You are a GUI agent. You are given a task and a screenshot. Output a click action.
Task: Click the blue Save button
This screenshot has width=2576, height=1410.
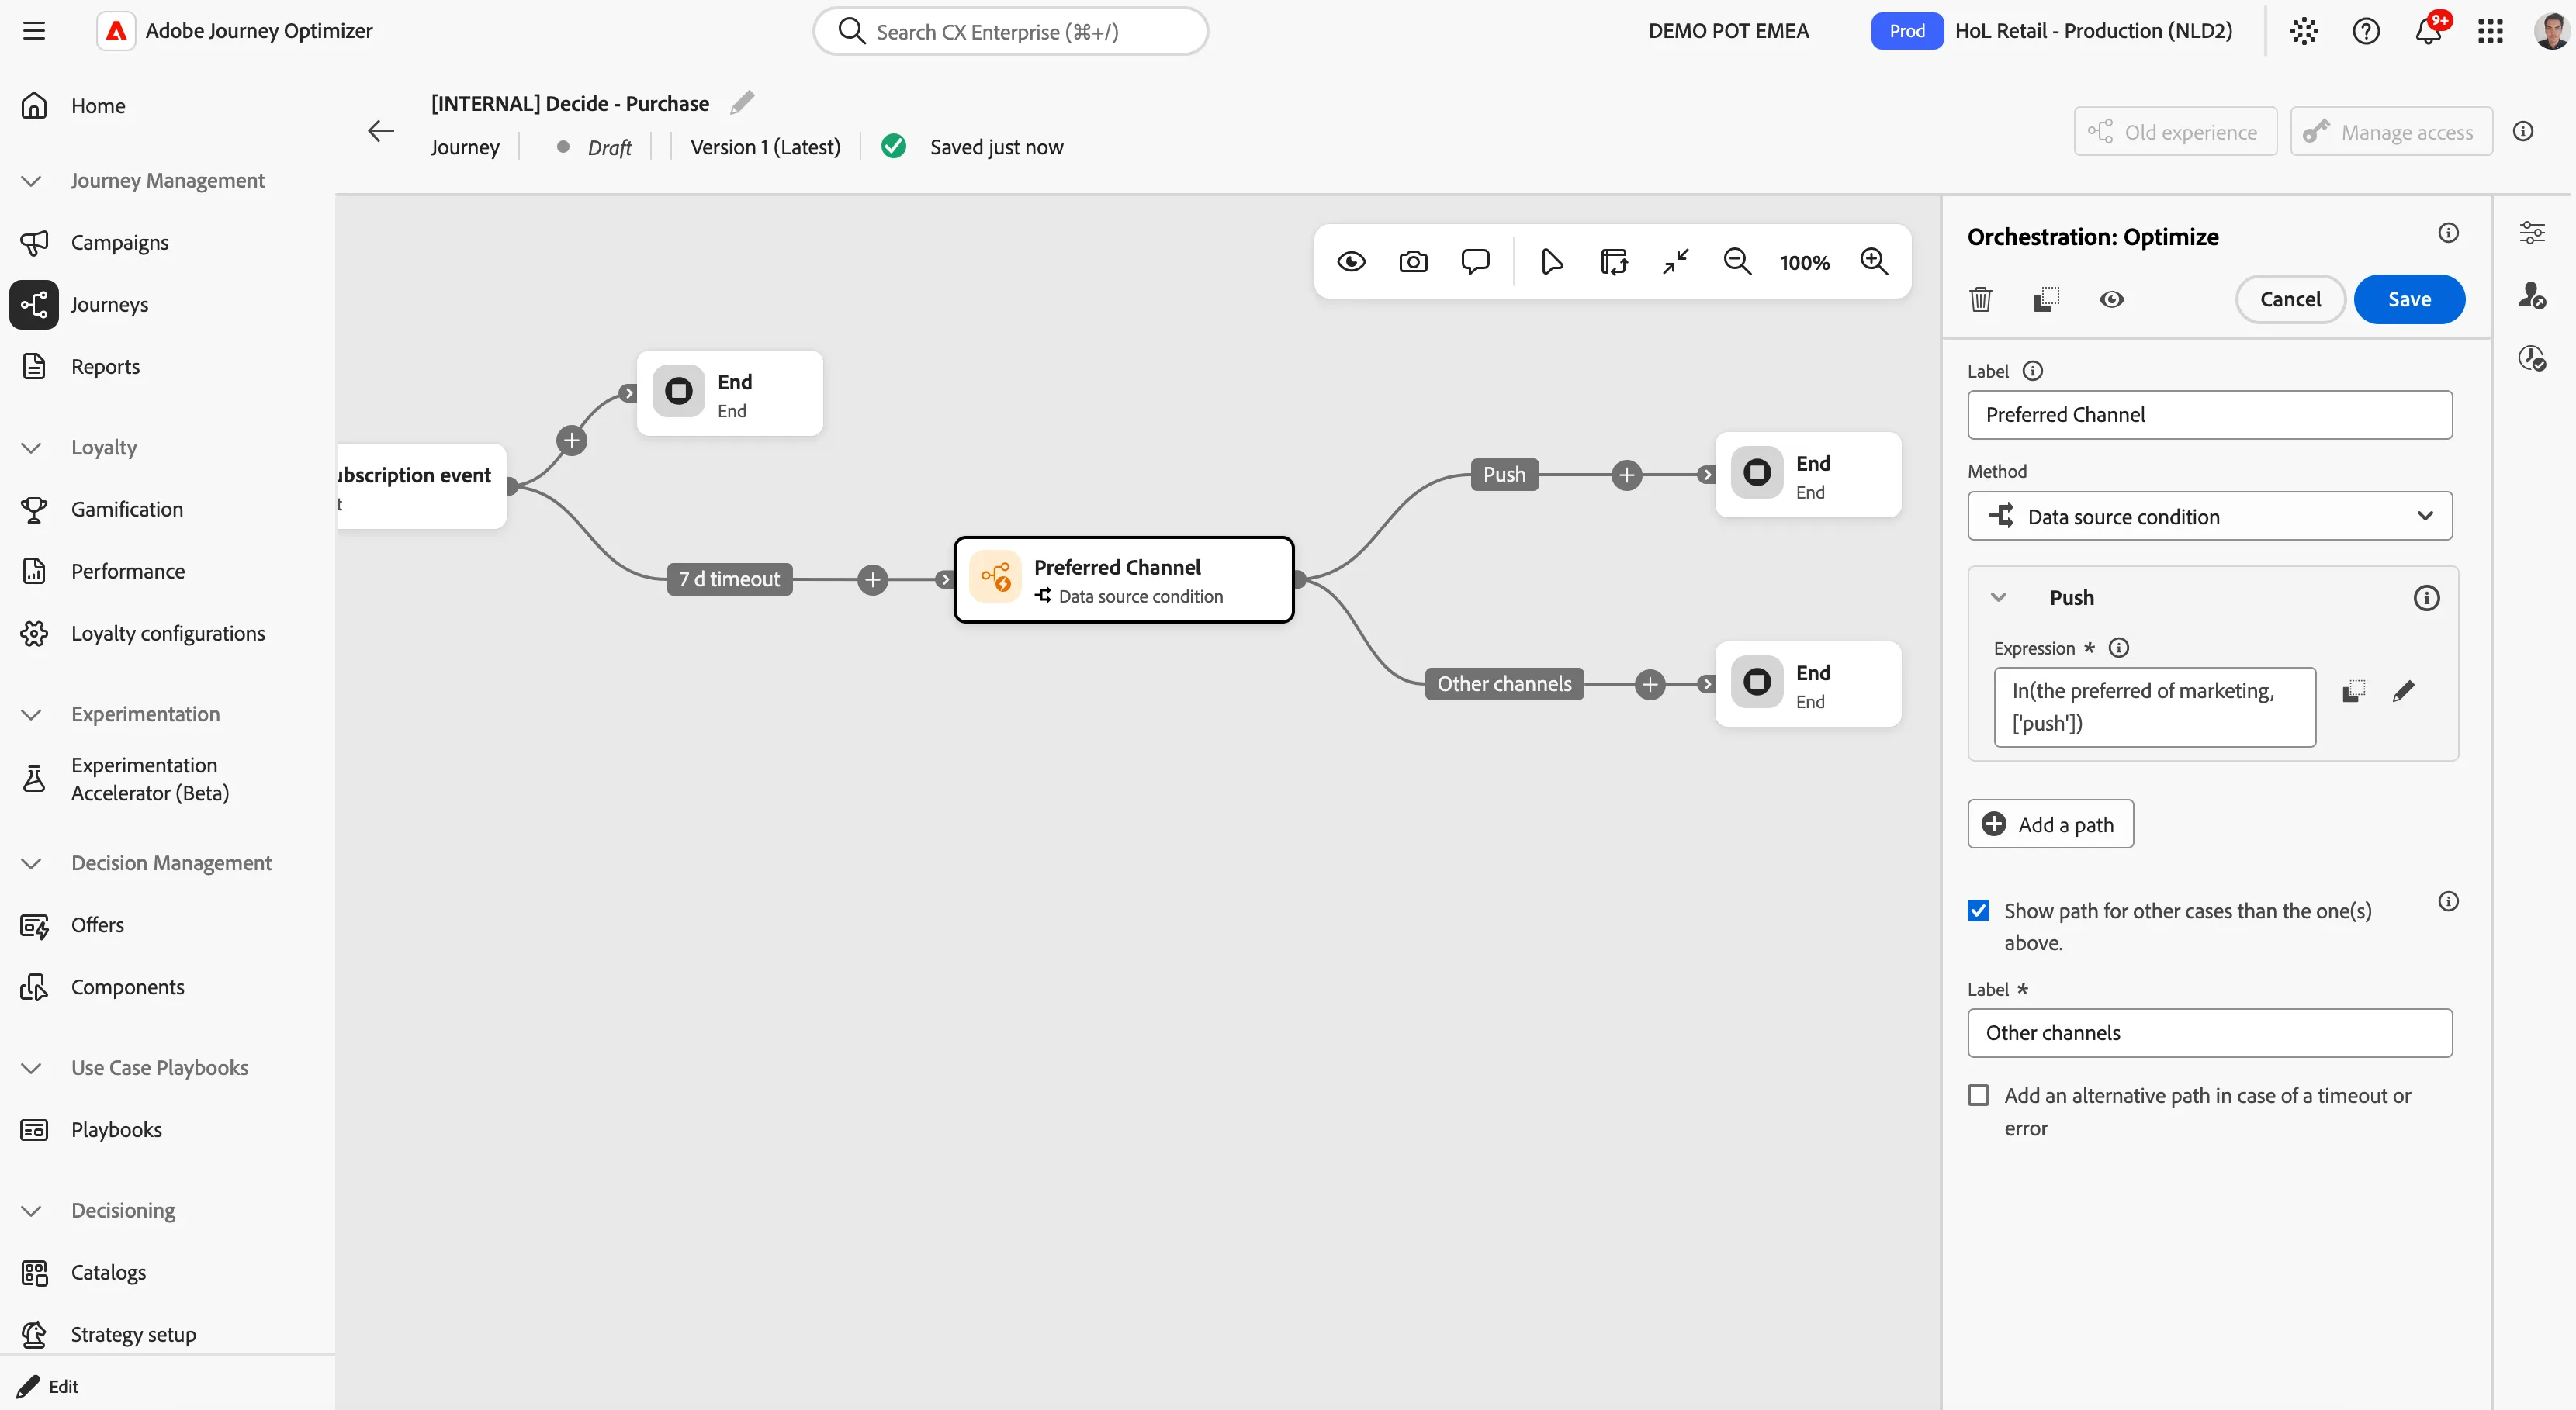[x=2409, y=299]
